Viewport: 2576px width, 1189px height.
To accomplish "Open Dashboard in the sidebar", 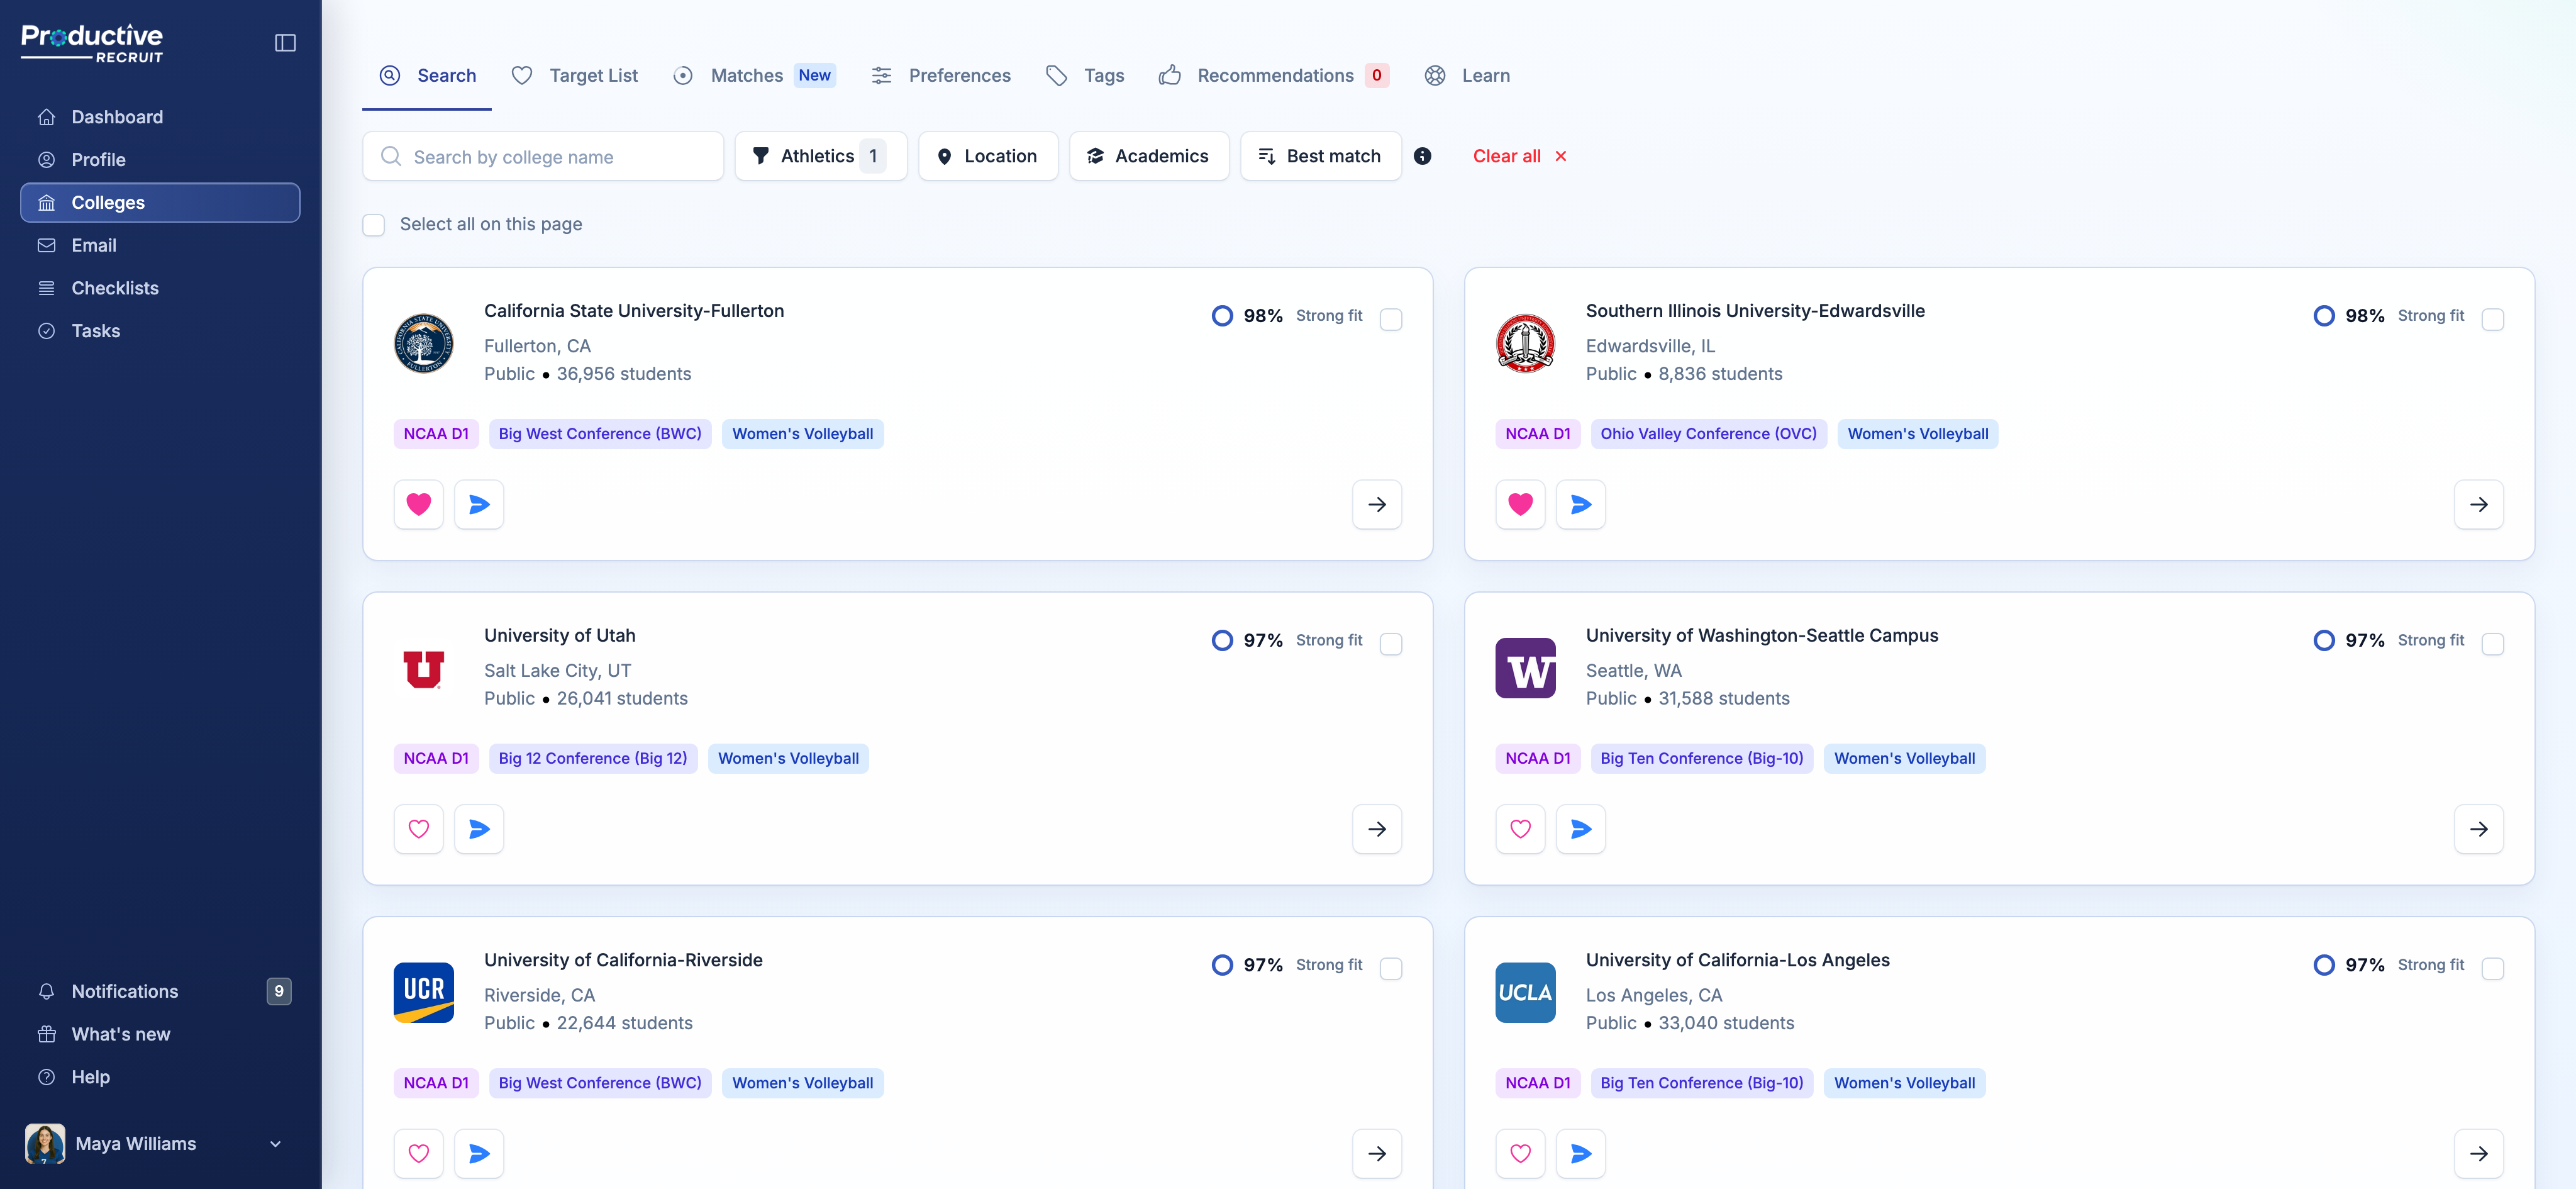I will [160, 117].
